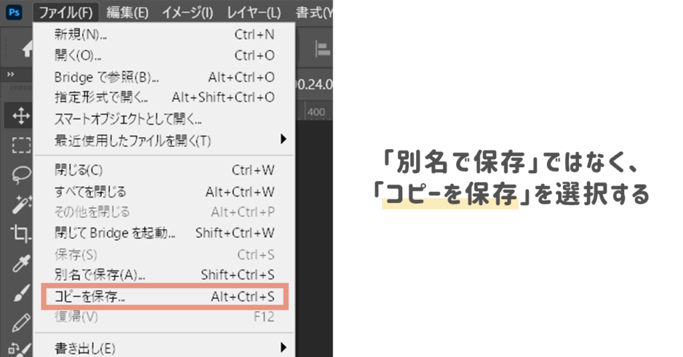This screenshot has width=683, height=357.
Task: Select the Crop tool
Action: point(20,232)
